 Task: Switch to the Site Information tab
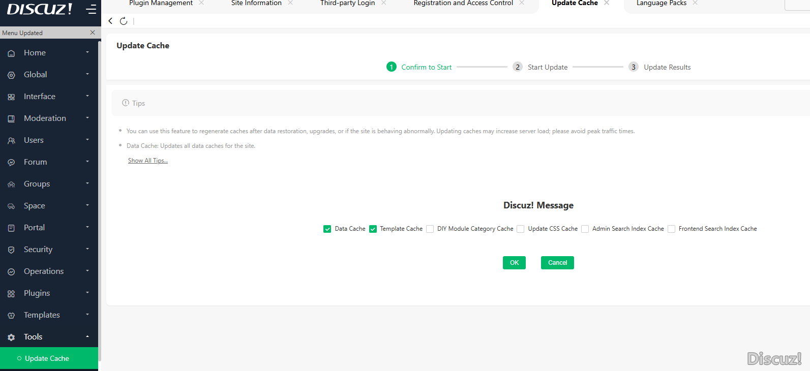click(256, 4)
